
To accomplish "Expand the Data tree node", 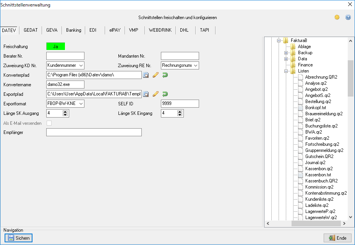I will point(286,59).
